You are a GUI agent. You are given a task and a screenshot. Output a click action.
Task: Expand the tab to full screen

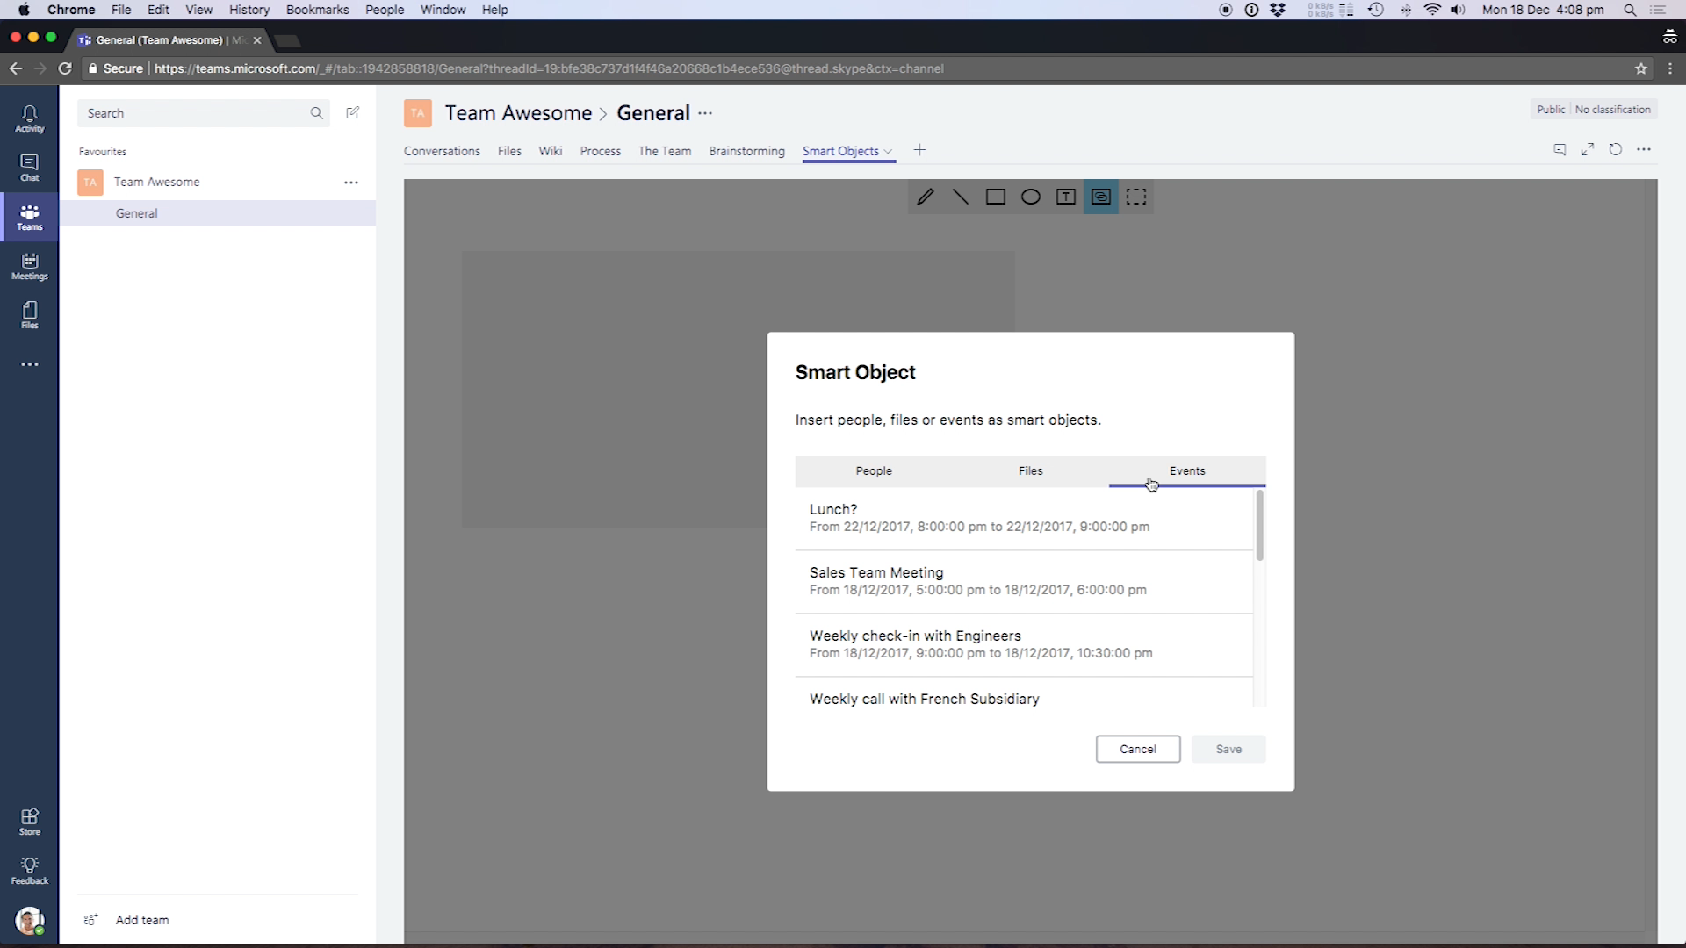click(1587, 150)
